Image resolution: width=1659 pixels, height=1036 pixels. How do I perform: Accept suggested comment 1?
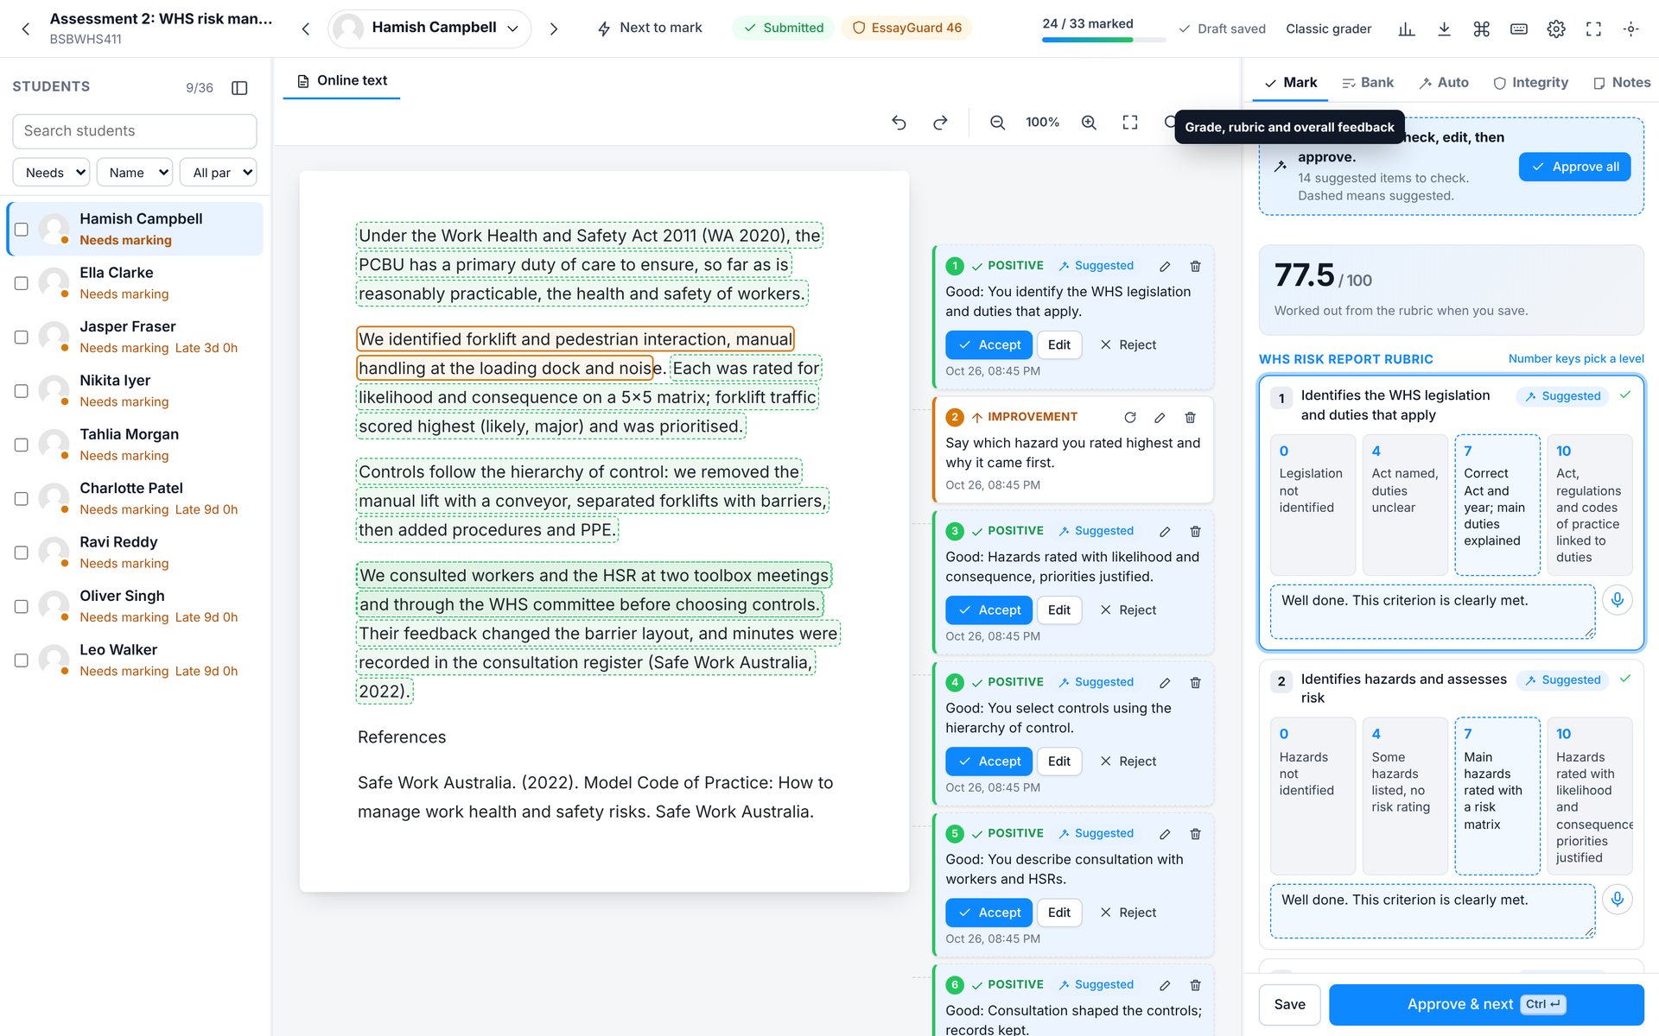[x=989, y=344]
